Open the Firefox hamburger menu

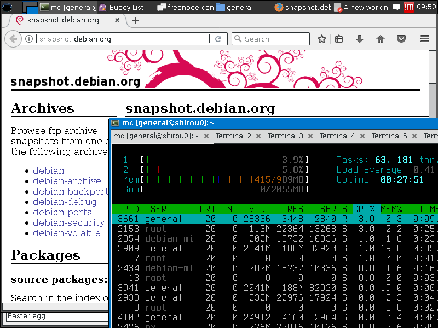pyautogui.click(x=425, y=39)
